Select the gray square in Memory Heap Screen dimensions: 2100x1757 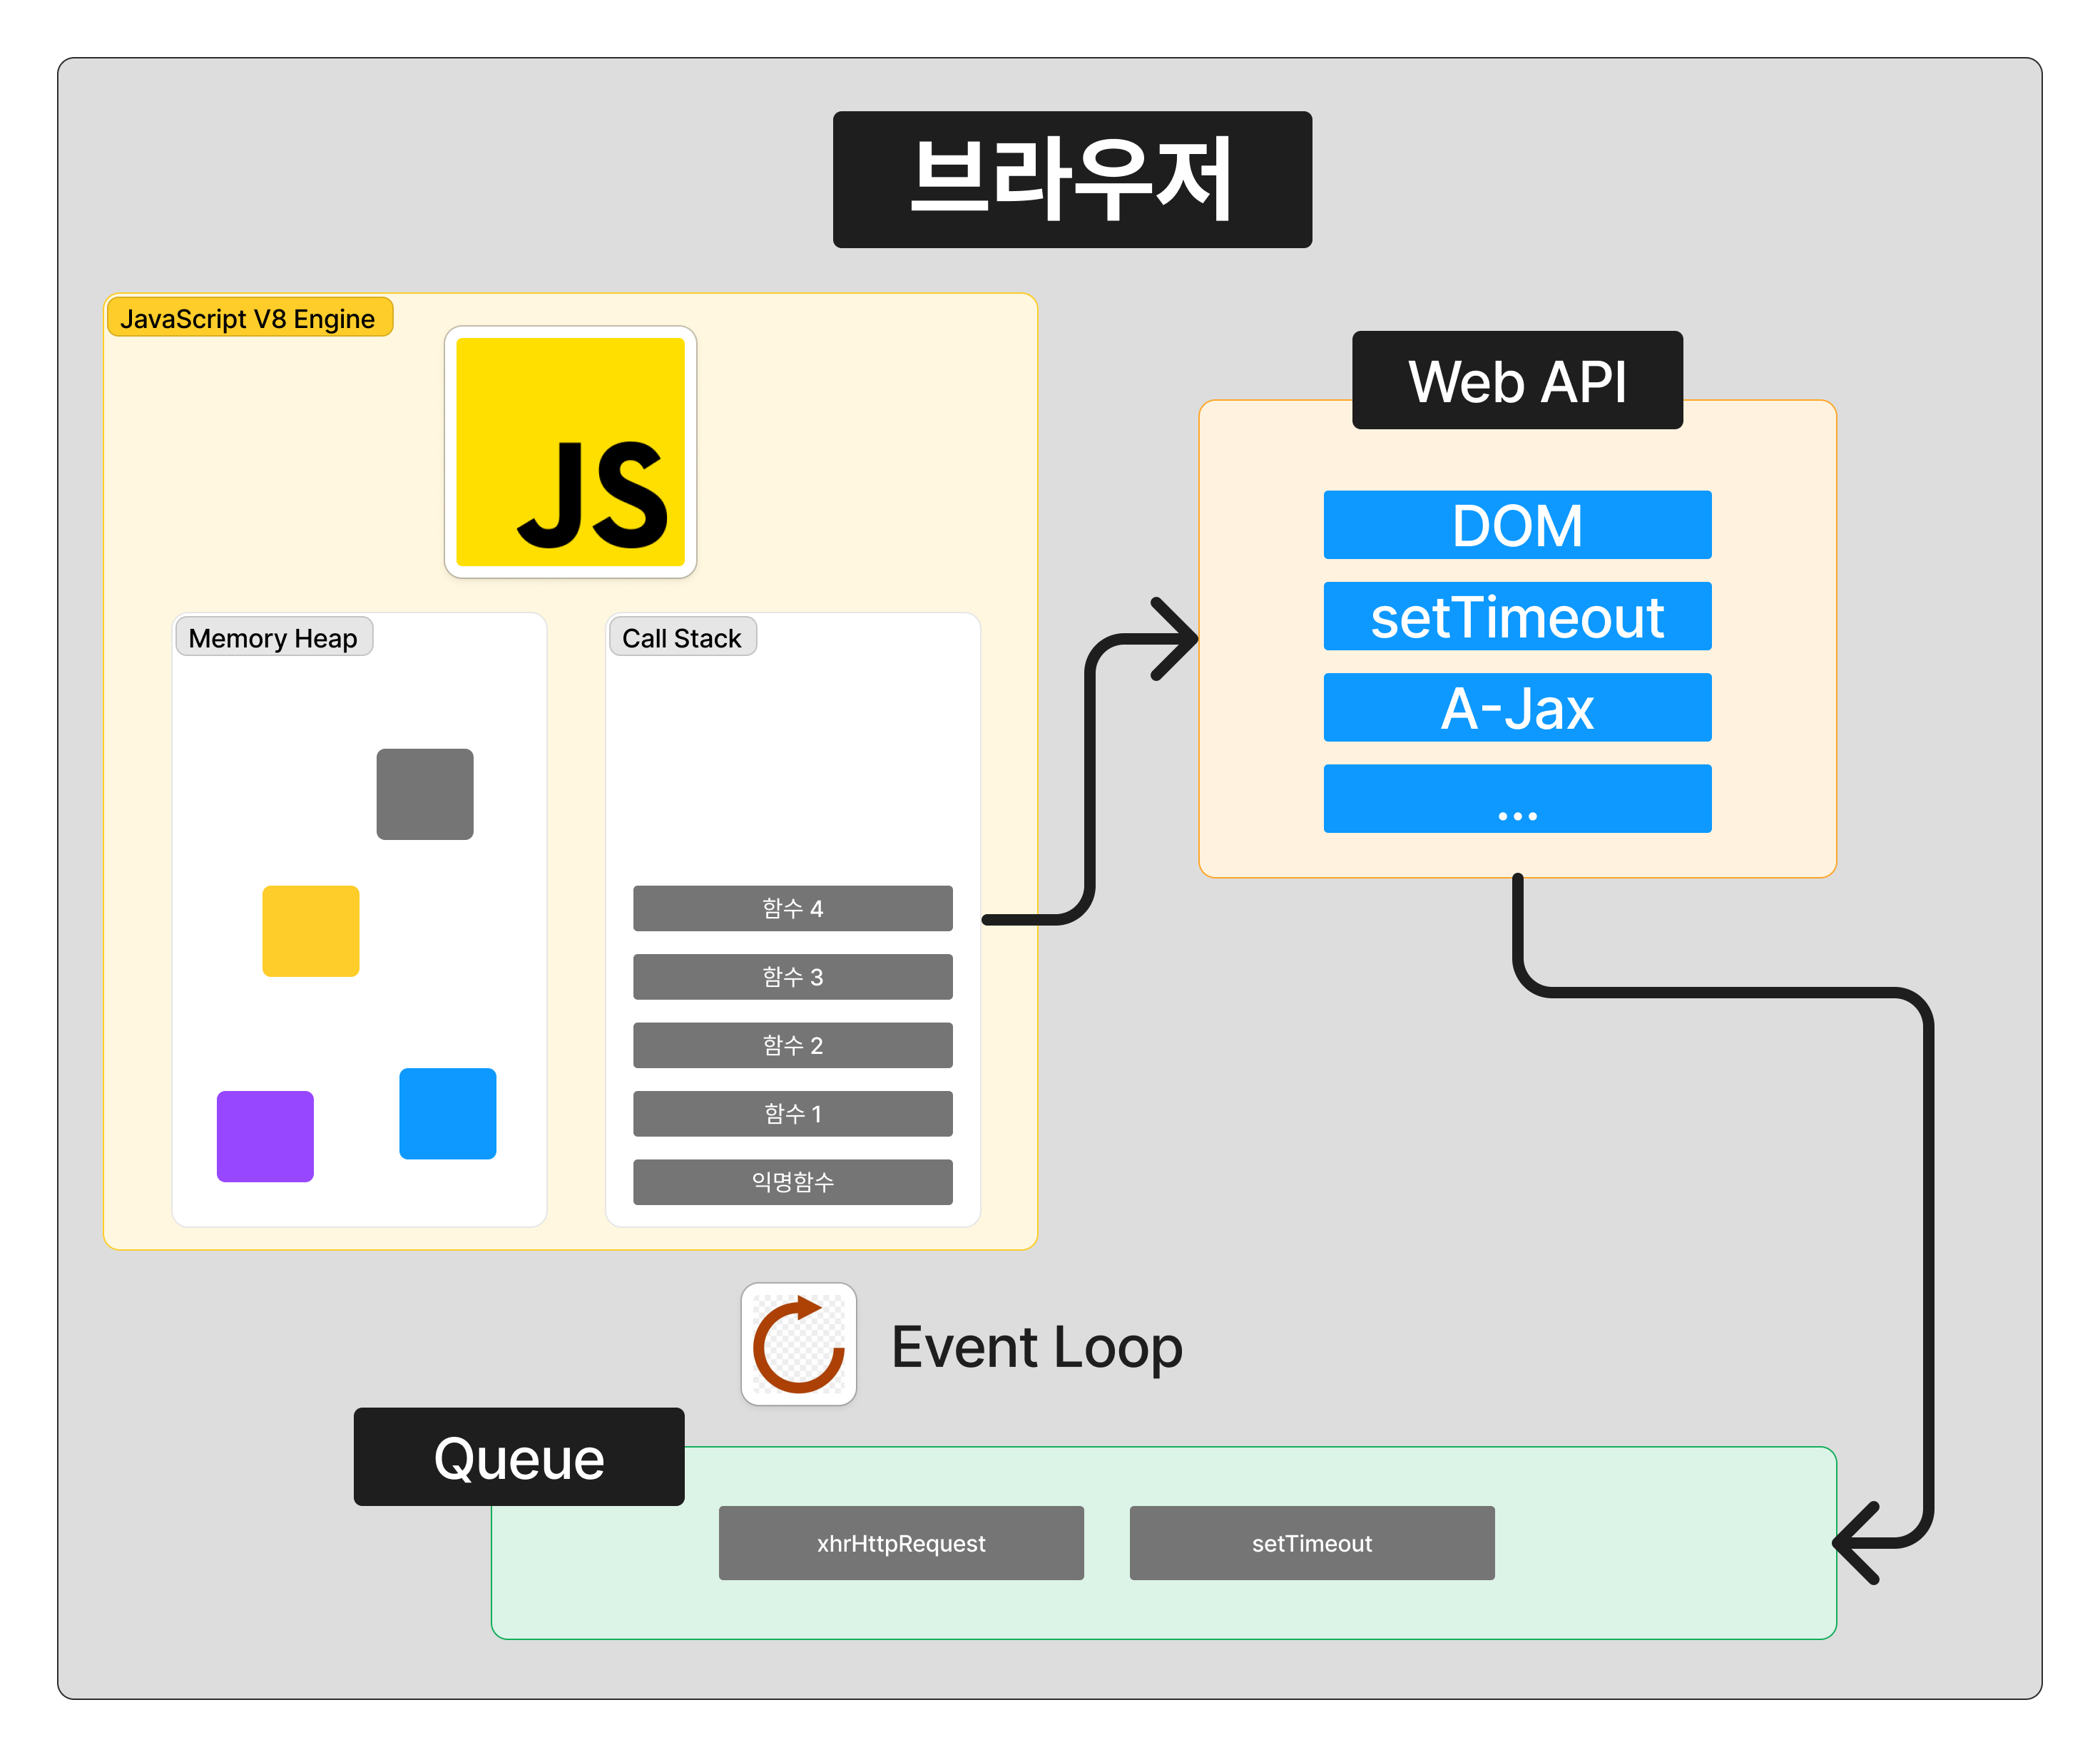point(425,794)
